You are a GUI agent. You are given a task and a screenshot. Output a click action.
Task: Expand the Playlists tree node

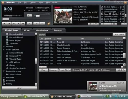4,47
